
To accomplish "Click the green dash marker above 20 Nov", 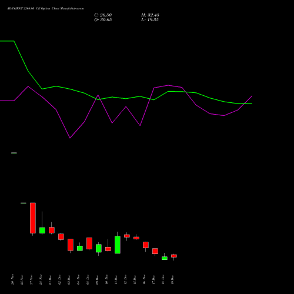I will (14, 153).
